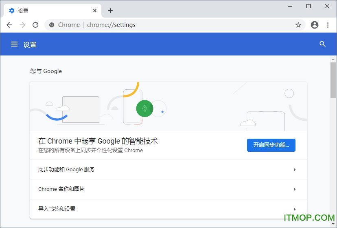Open Chrome 名称和图片 row
This screenshot has height=228, width=337.
(168, 189)
